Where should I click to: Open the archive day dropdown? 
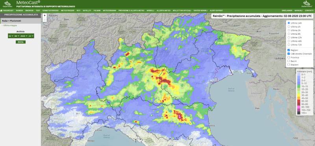[11, 36]
